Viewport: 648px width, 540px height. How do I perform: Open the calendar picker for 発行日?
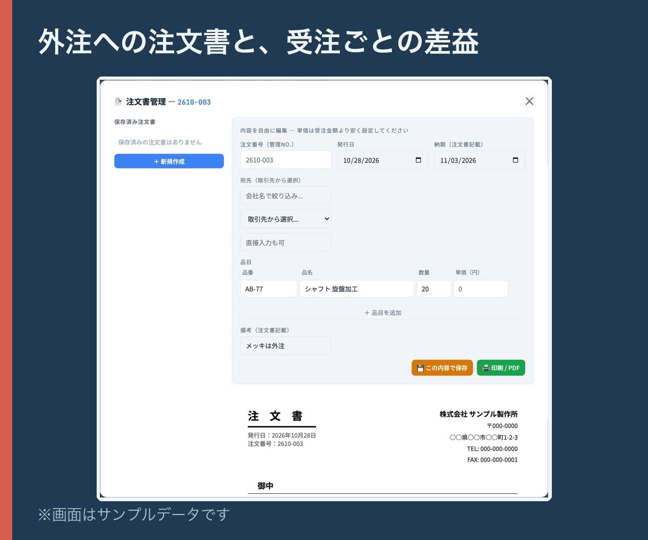419,160
